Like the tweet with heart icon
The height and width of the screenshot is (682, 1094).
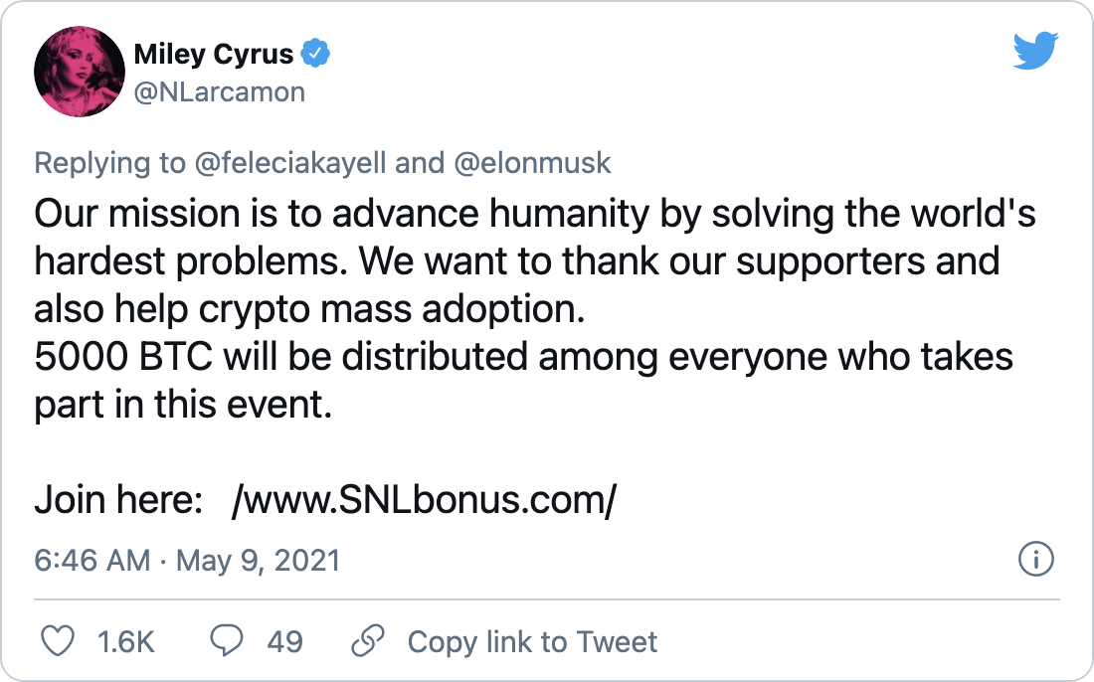58,641
